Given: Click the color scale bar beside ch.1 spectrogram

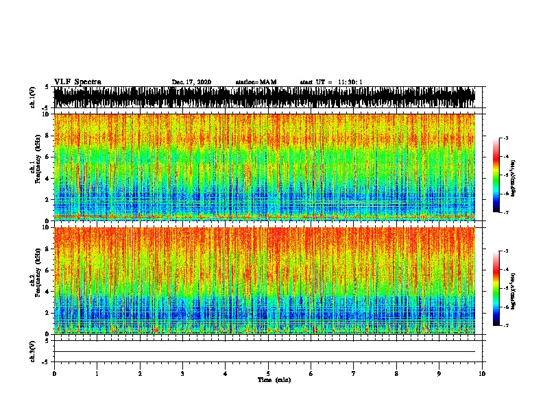Looking at the screenshot, I should point(496,175).
